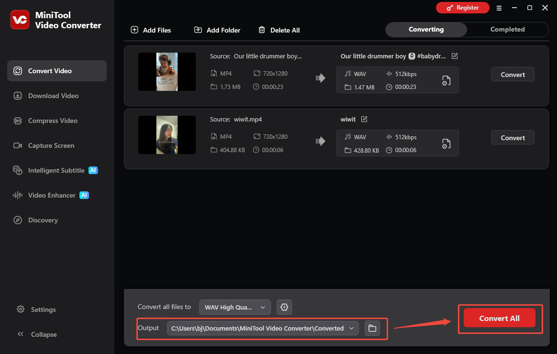The height and width of the screenshot is (354, 557).
Task: Collapse the sidebar
Action: [37, 334]
